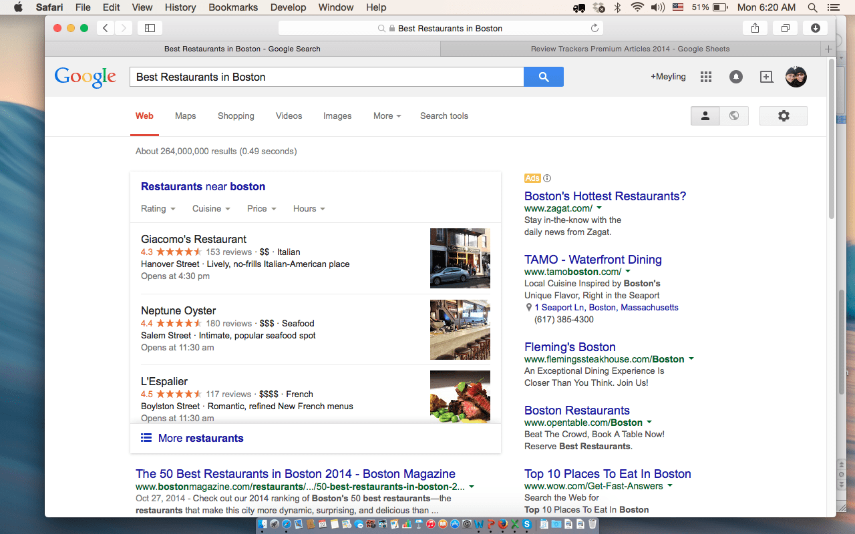Open Giacomo's Restaurant listing
Screen dimensions: 855x534
(x=194, y=239)
